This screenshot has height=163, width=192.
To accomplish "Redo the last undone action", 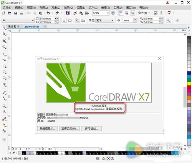I will pos(57,13).
